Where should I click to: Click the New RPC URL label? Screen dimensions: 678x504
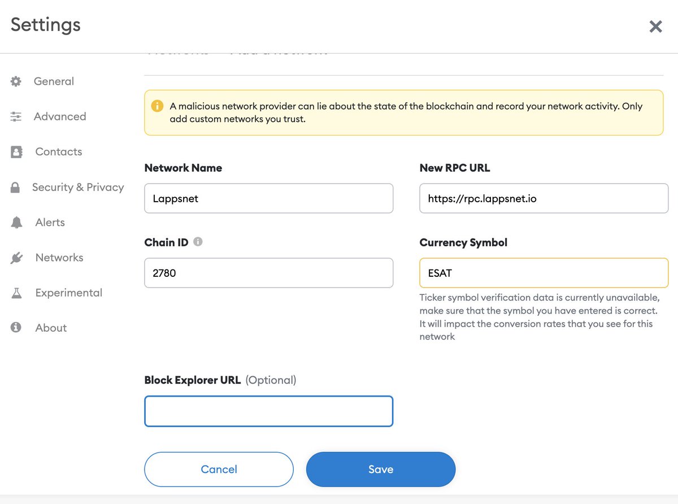pos(455,168)
